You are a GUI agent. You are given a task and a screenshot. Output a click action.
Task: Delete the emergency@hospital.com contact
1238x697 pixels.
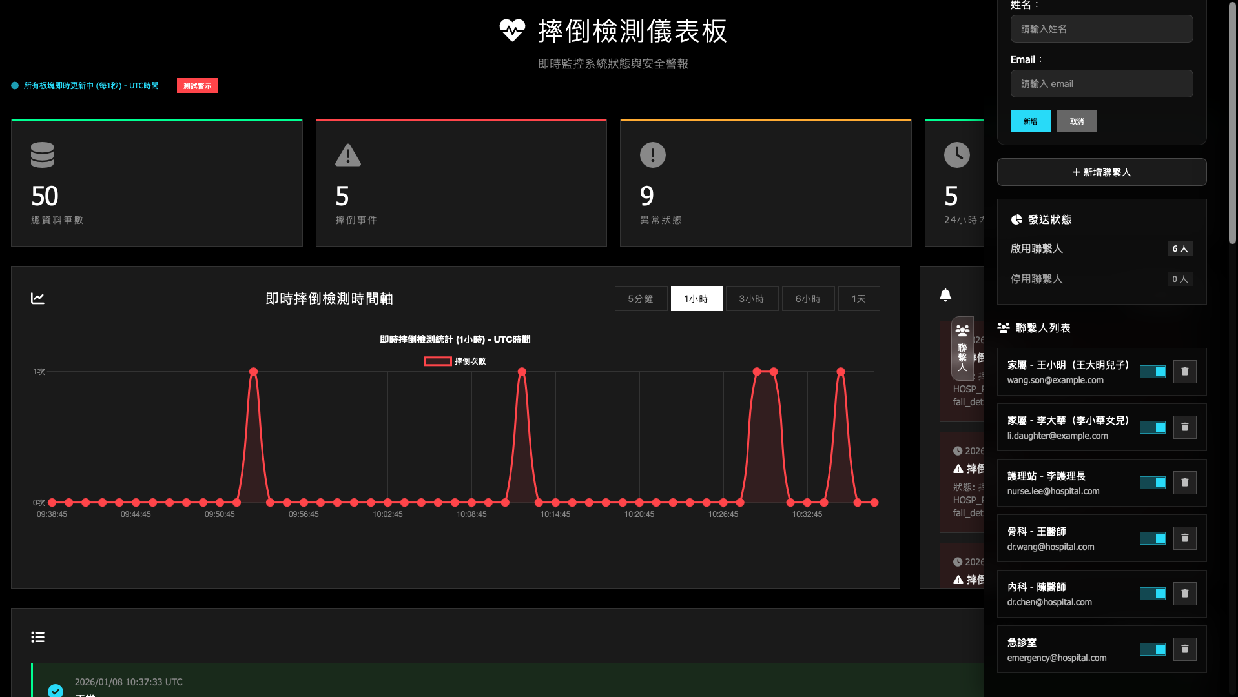[x=1184, y=649]
